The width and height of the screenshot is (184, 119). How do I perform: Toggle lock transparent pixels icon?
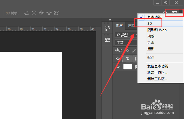click(127, 50)
